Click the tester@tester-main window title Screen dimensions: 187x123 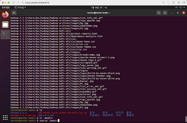(99, 13)
